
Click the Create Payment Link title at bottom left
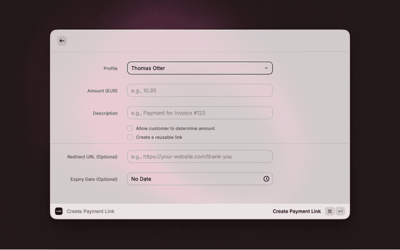click(91, 211)
